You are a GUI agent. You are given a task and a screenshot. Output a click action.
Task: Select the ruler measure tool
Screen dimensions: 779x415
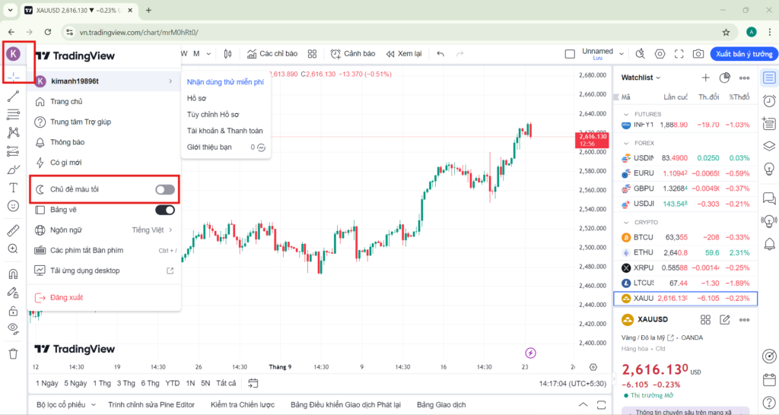pos(14,230)
